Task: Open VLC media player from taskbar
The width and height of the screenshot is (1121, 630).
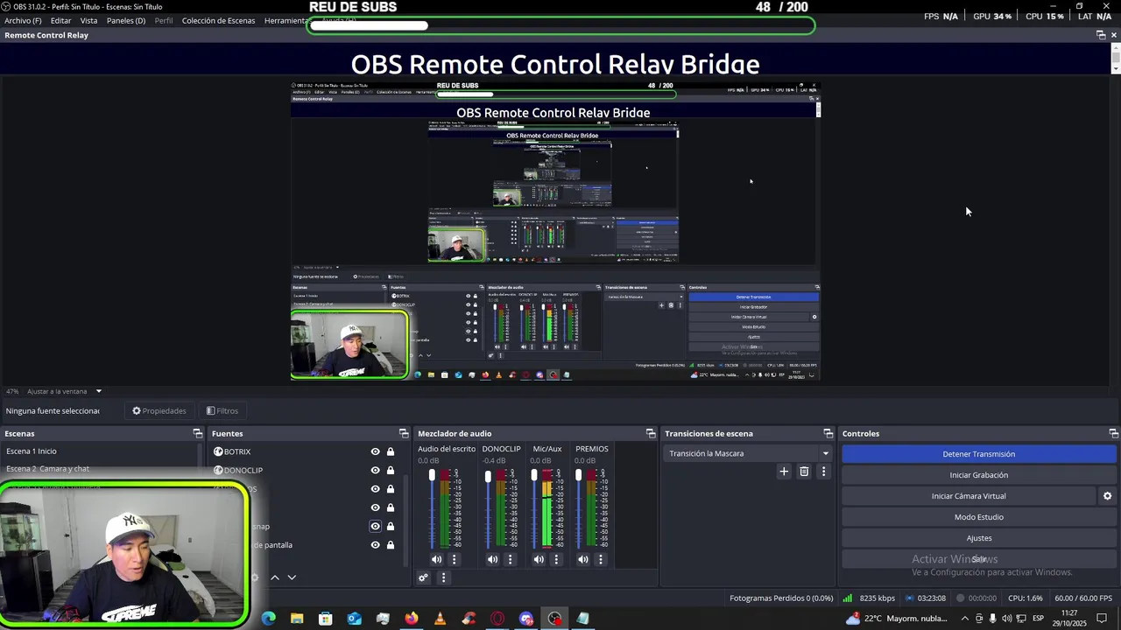Action: tap(440, 619)
